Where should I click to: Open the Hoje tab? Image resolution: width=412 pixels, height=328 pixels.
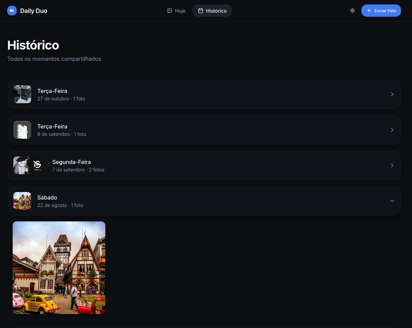pos(176,11)
